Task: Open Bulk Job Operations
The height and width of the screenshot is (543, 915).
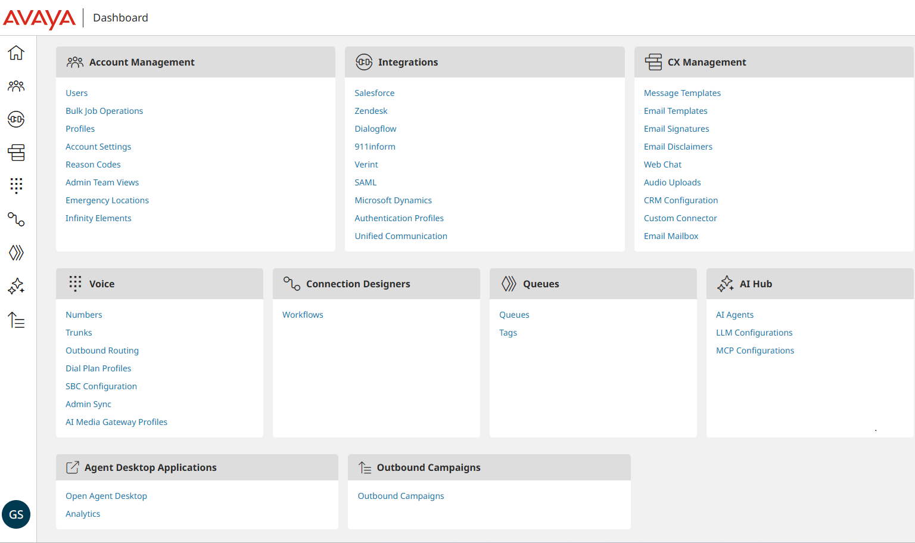Action: tap(104, 111)
